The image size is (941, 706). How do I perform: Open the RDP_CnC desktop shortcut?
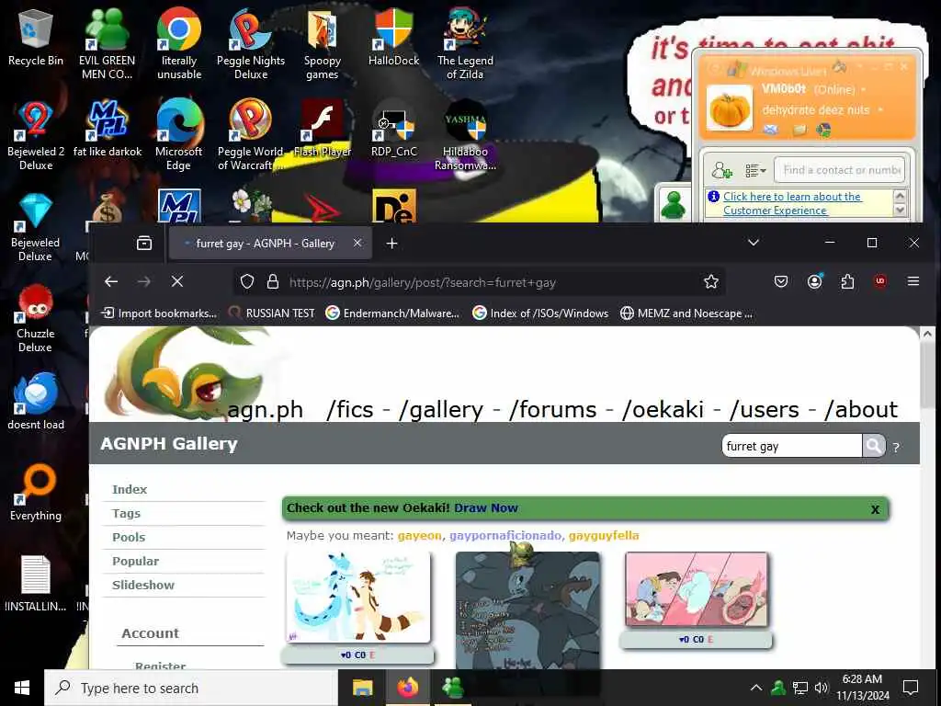pyautogui.click(x=393, y=129)
